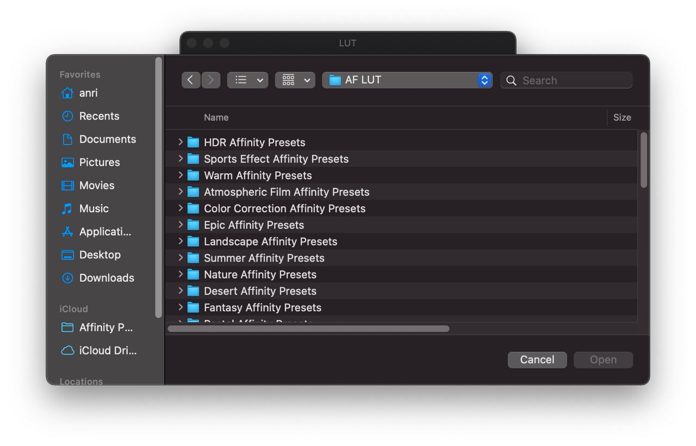Expand the Epic Affinity Presets folder
696x446 pixels.
tap(181, 225)
